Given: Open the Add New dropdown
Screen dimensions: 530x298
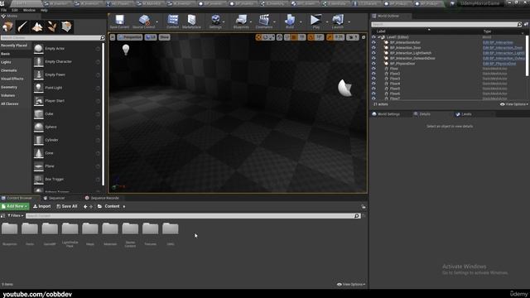Looking at the screenshot, I should pyautogui.click(x=15, y=206).
